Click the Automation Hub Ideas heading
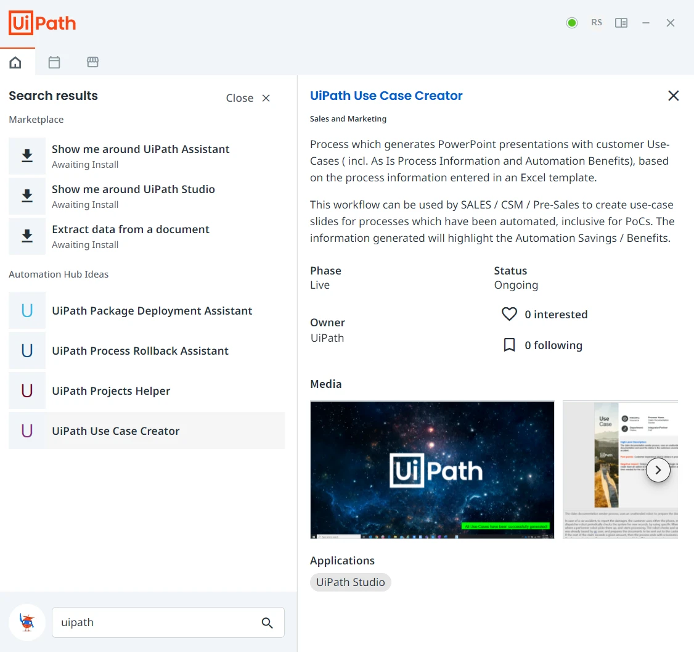694x652 pixels. pyautogui.click(x=59, y=274)
